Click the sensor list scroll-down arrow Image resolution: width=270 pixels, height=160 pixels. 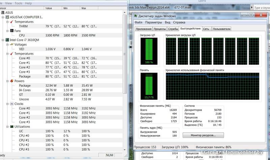[x=125, y=150]
